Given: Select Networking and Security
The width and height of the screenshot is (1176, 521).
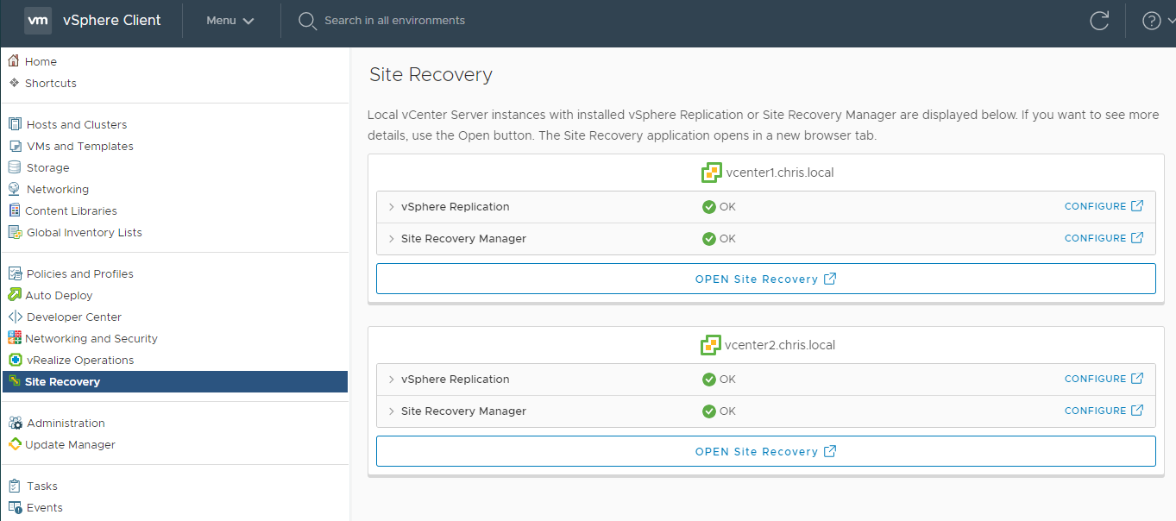Looking at the screenshot, I should (91, 338).
